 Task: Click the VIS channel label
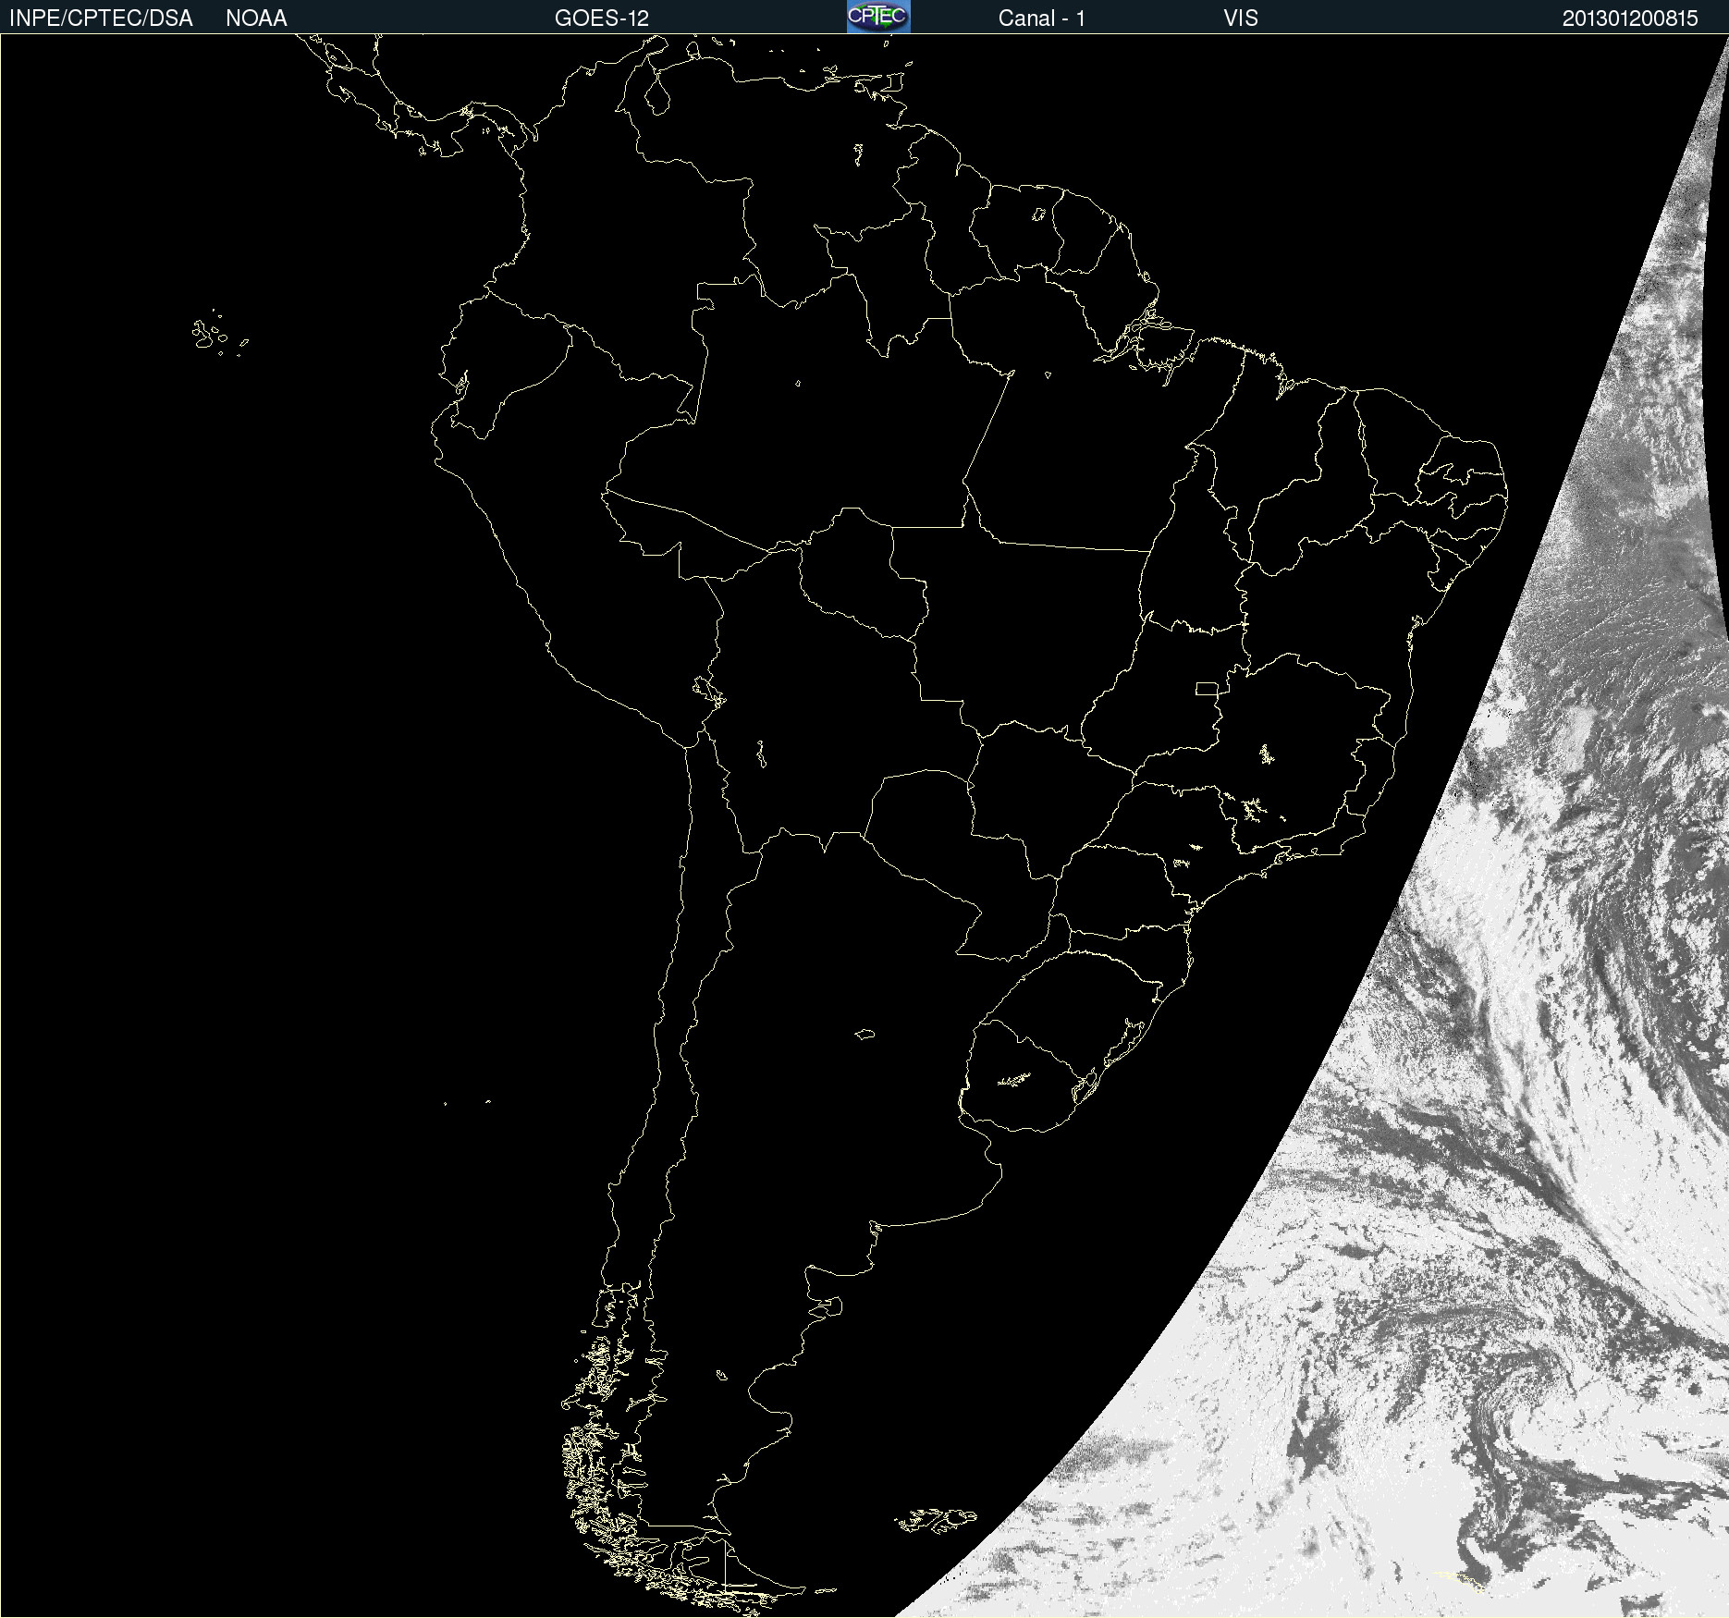coord(1240,18)
